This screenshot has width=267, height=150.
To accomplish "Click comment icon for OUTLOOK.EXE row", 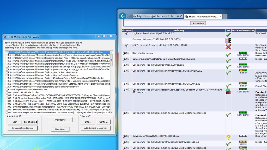I will point(125,84).
